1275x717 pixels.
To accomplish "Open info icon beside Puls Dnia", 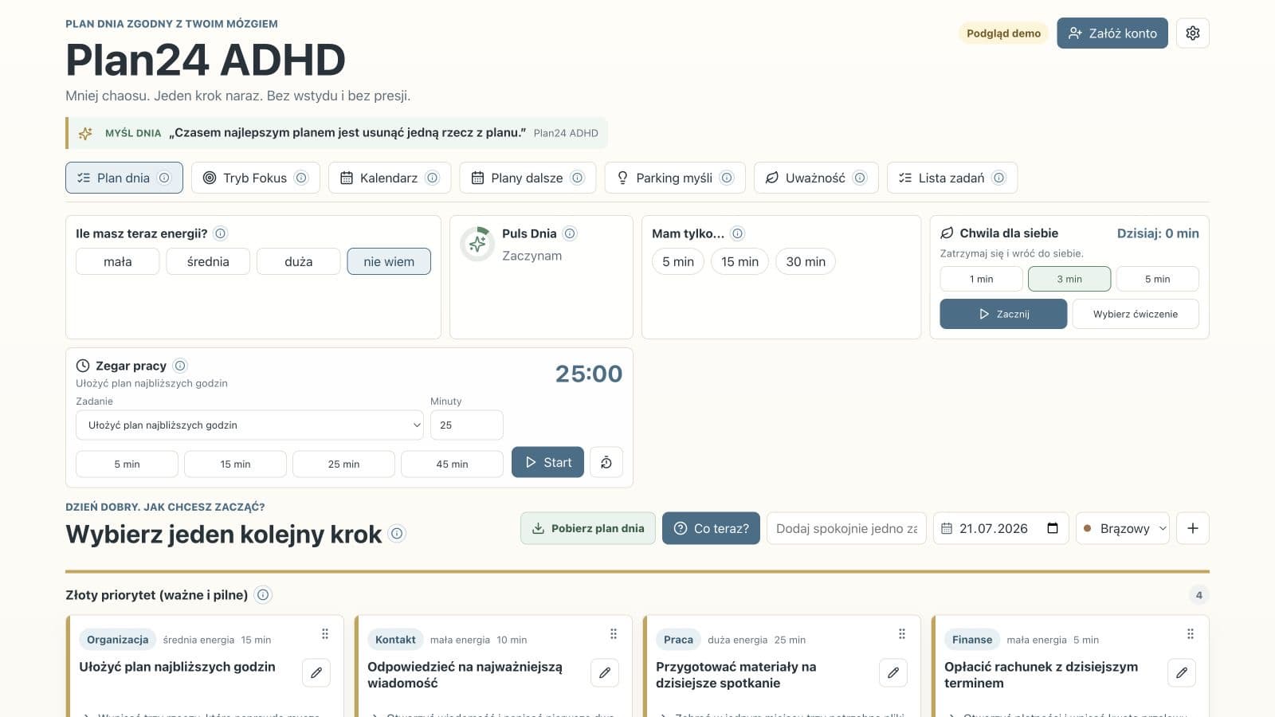I will tap(570, 233).
